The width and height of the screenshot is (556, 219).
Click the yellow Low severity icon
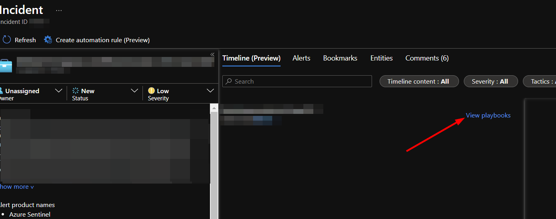click(151, 91)
